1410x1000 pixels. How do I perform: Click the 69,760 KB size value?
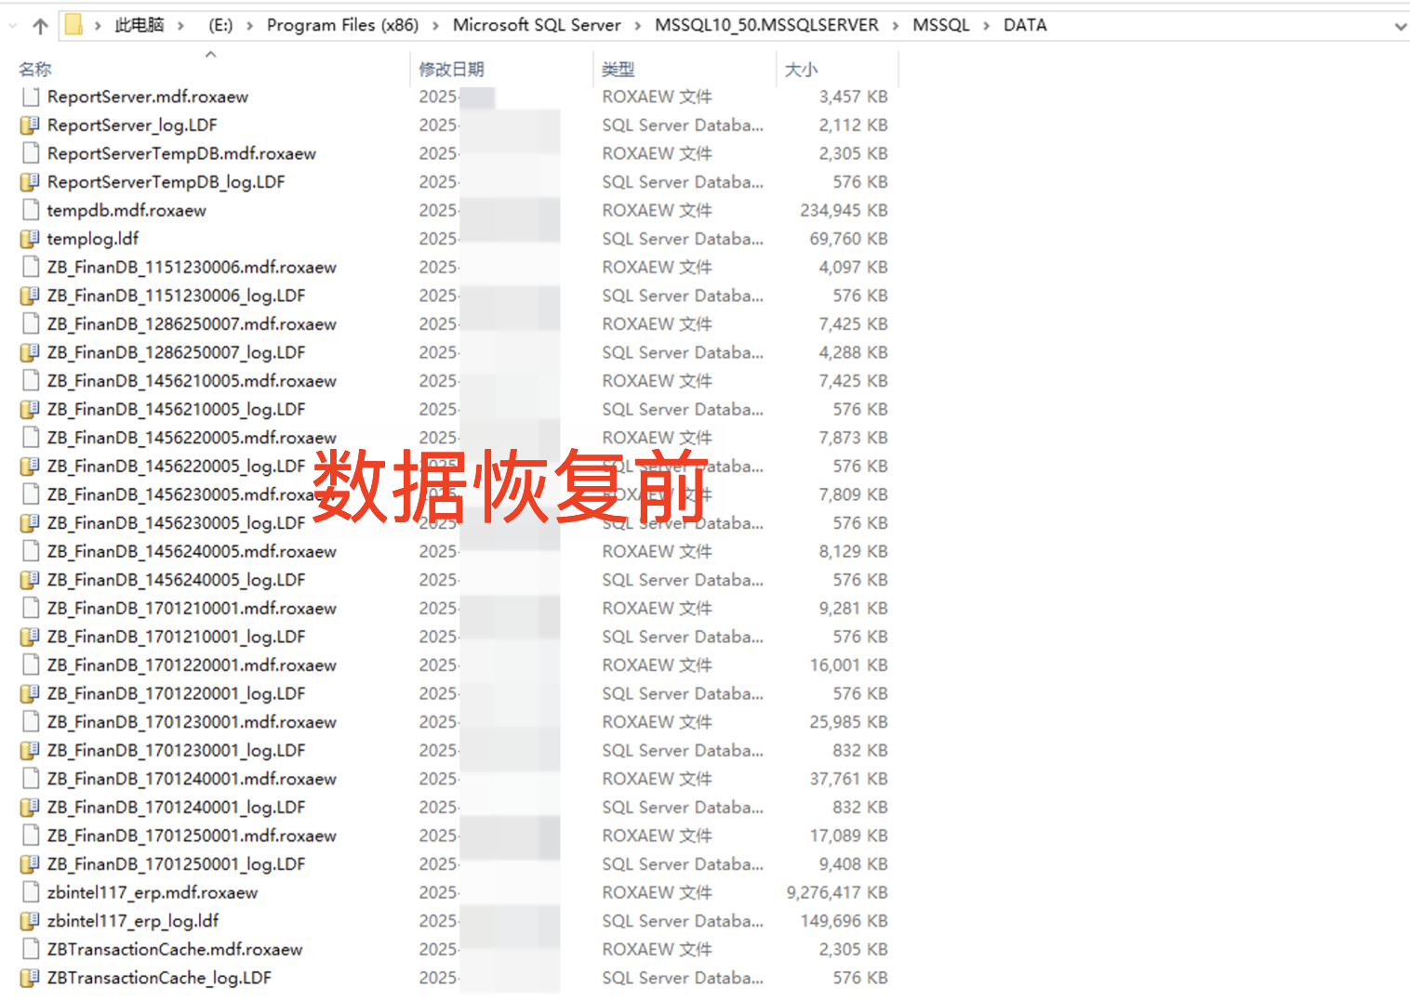coord(848,239)
